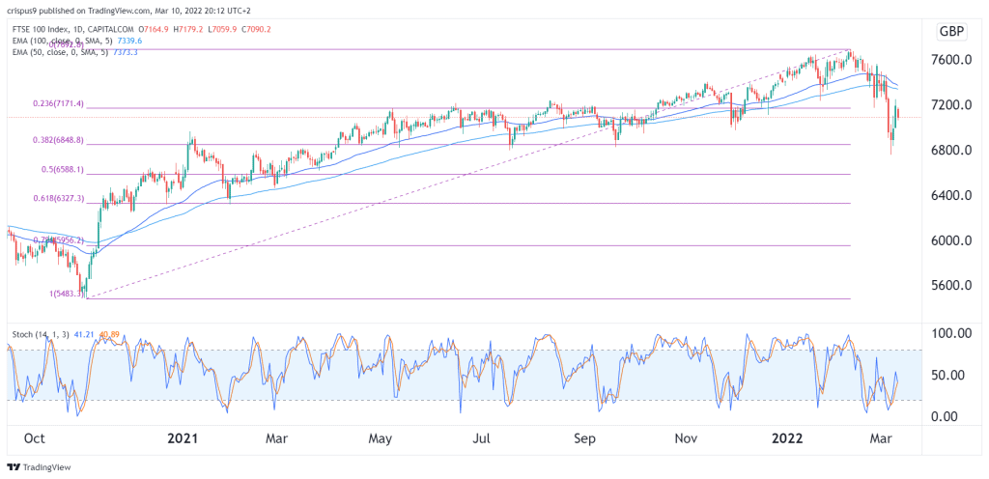The height and width of the screenshot is (479, 989).
Task: Click the 6400.0 price axis label
Action: tap(953, 195)
